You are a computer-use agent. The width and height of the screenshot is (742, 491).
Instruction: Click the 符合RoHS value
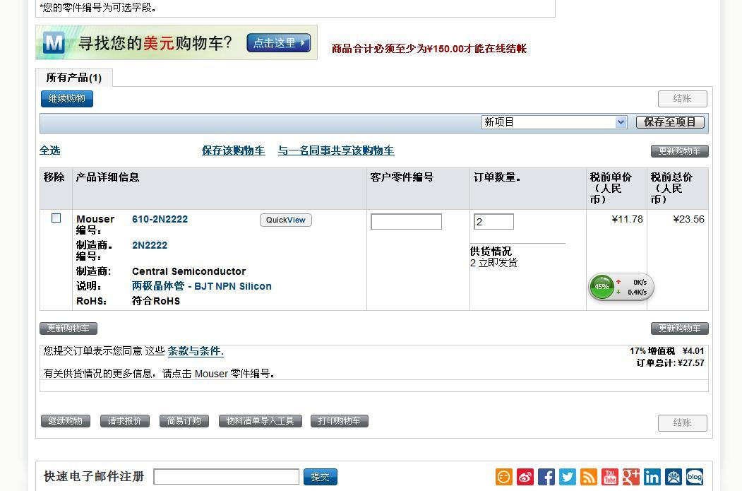156,301
